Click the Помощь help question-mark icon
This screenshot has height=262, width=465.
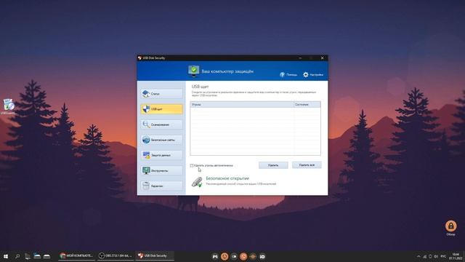click(283, 74)
